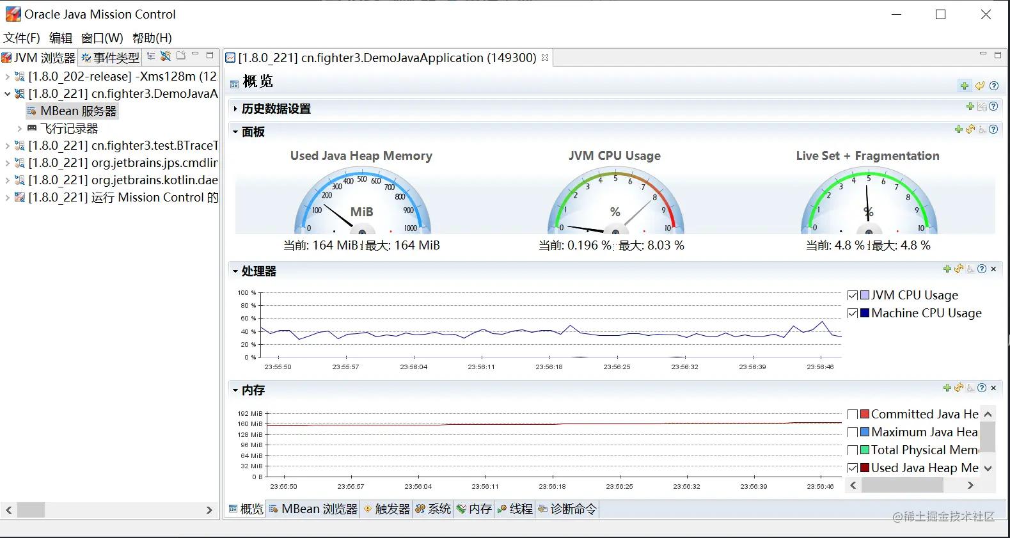Enable Maximum Java Heap series checkbox
The height and width of the screenshot is (538, 1010).
(x=852, y=432)
